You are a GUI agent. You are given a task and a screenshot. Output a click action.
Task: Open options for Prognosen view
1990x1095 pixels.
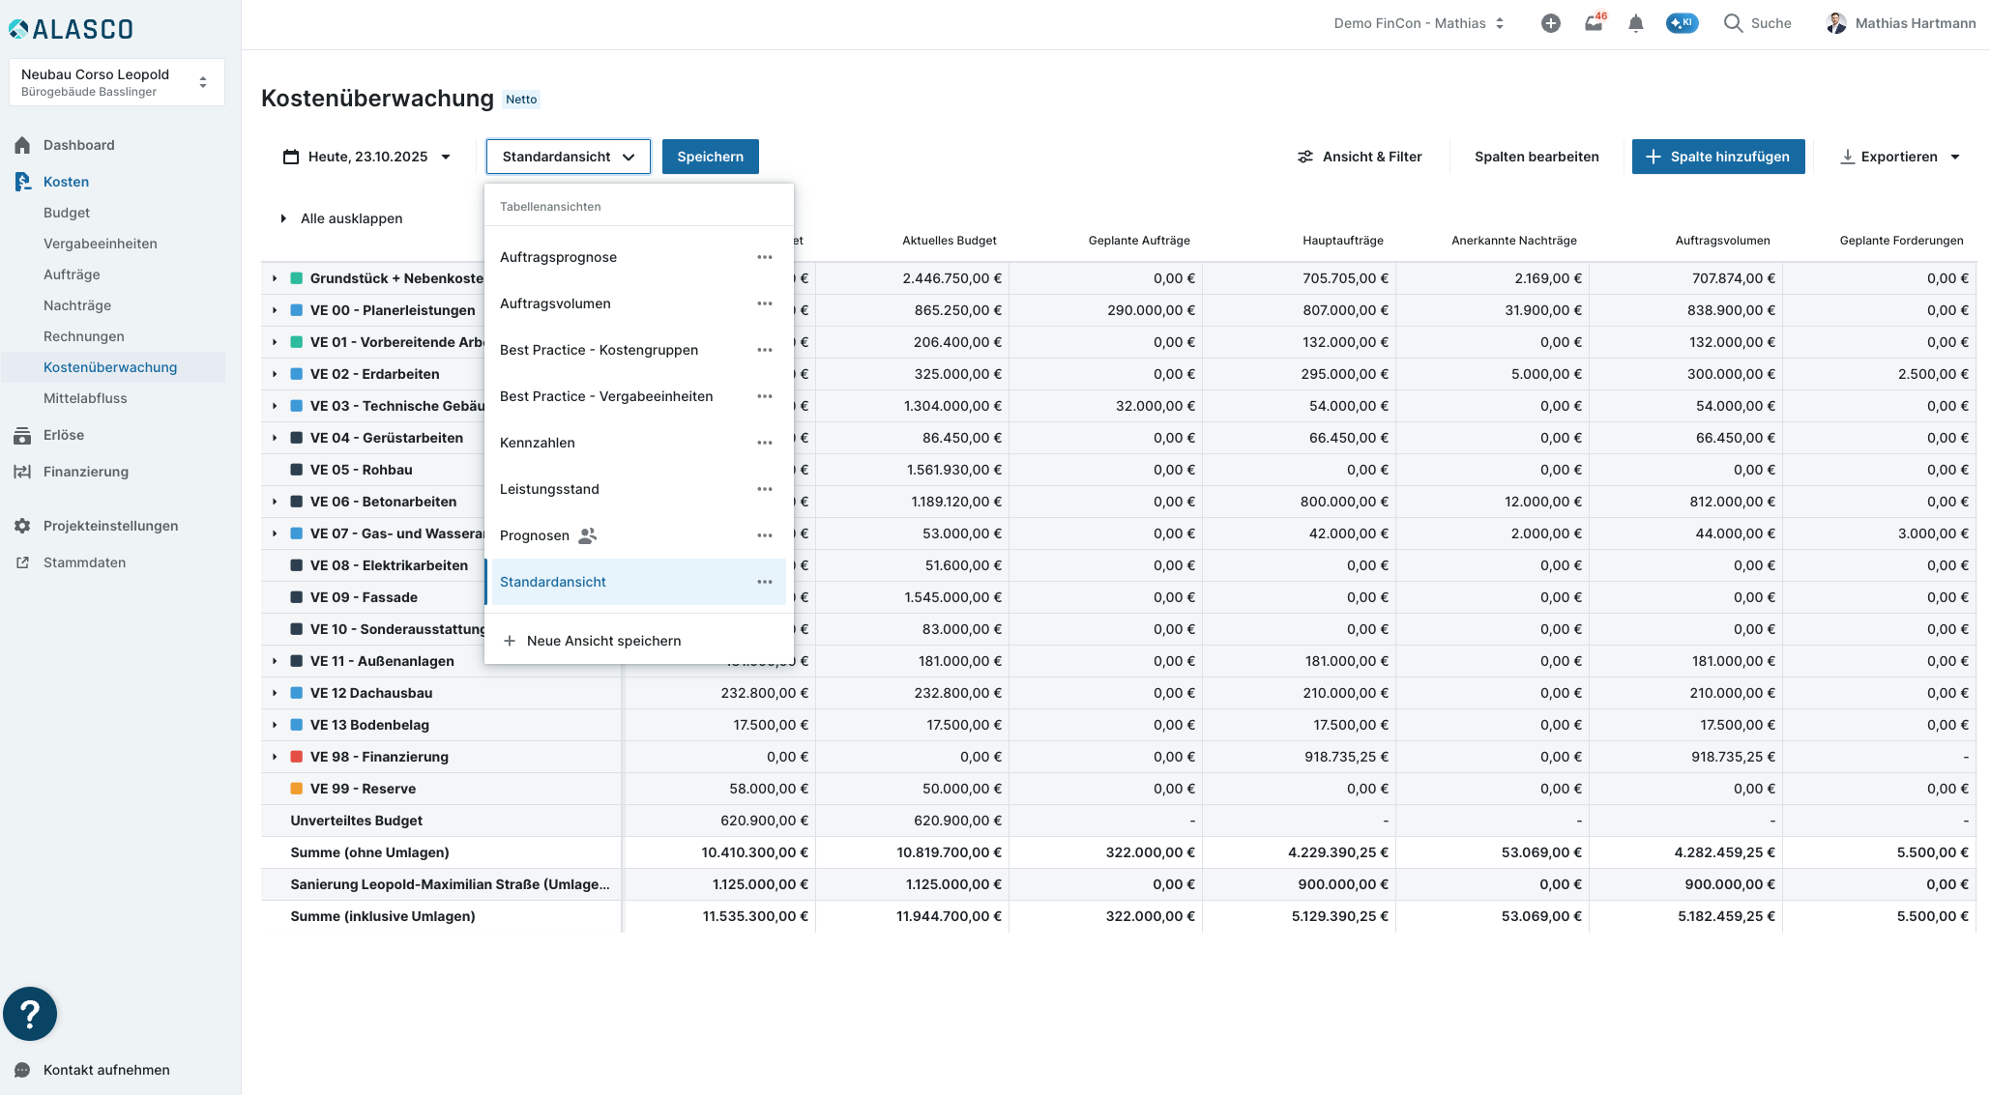point(764,535)
